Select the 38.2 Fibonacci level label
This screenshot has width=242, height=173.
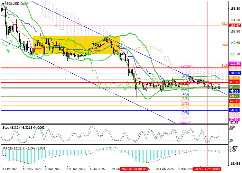[x=224, y=24]
